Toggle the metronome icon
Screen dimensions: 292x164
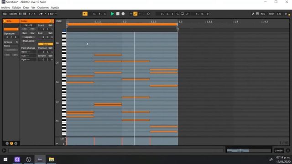[41, 14]
